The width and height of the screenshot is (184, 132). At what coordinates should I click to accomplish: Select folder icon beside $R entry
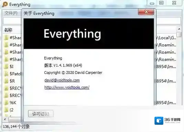pos(6,81)
